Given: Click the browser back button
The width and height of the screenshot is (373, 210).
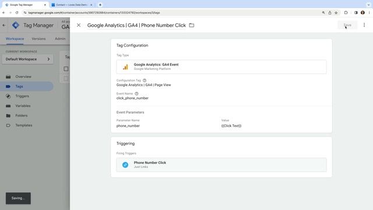Looking at the screenshot, I should 3,13.
